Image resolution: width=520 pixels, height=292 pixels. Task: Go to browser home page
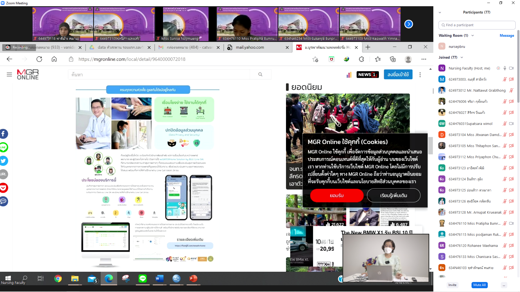coord(54,59)
